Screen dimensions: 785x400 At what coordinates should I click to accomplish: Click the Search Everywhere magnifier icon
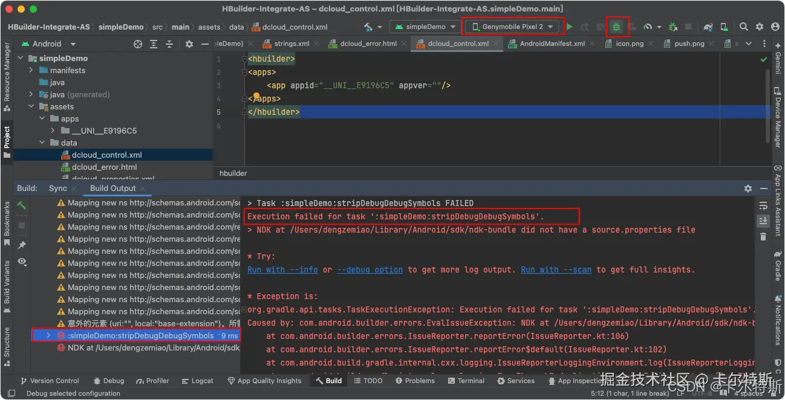click(x=744, y=27)
